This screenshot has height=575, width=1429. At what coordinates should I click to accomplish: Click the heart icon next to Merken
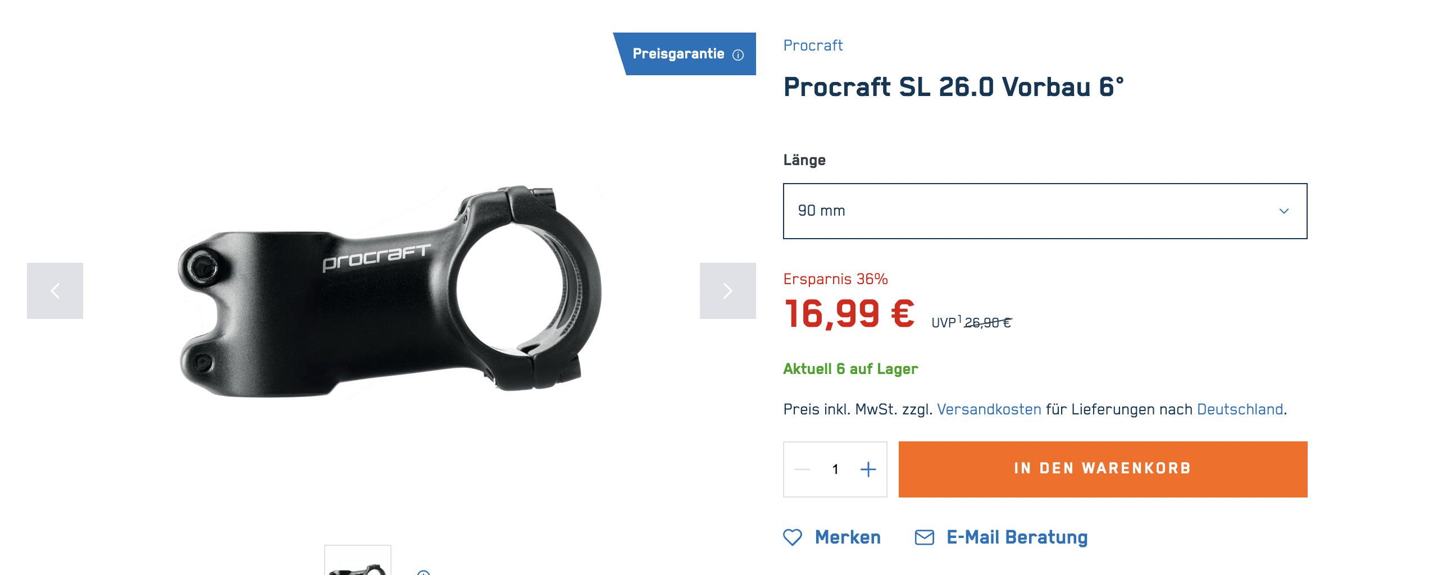793,537
